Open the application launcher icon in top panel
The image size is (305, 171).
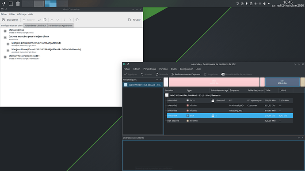coord(4,4)
